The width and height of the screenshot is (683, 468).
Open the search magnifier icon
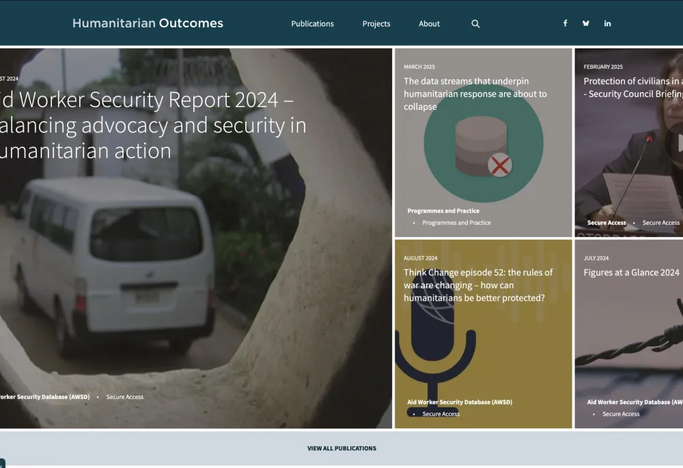click(475, 24)
